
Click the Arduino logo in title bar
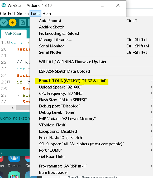tap(4, 5)
